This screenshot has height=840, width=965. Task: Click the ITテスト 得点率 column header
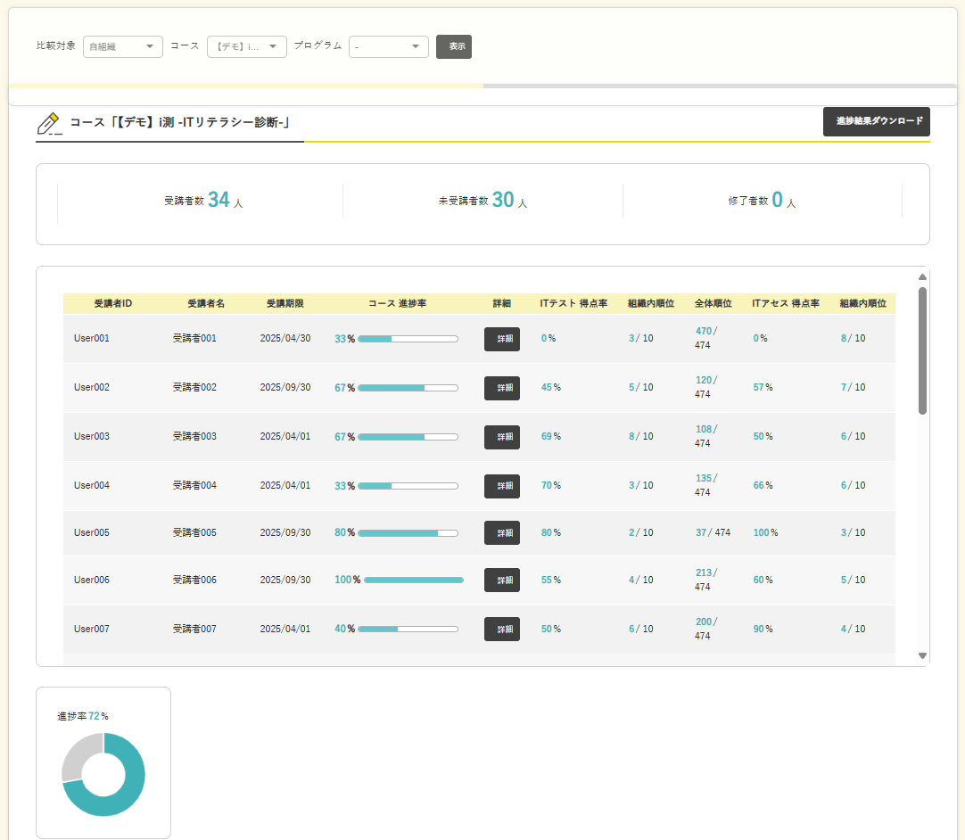[x=573, y=304]
